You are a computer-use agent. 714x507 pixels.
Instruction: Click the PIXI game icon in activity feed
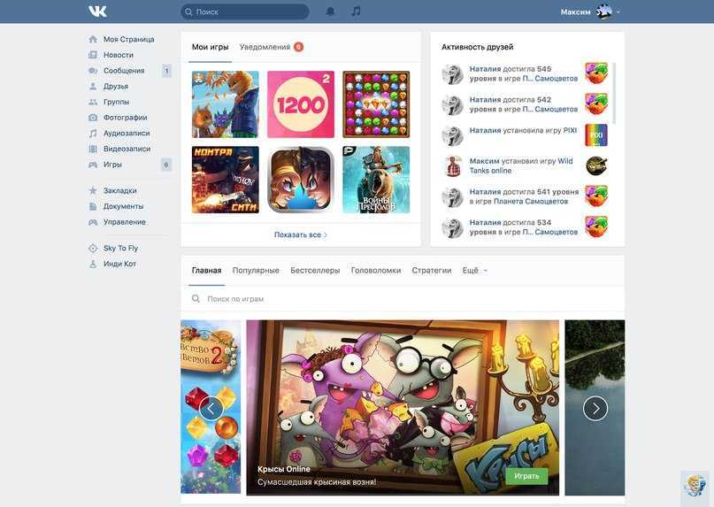point(596,135)
